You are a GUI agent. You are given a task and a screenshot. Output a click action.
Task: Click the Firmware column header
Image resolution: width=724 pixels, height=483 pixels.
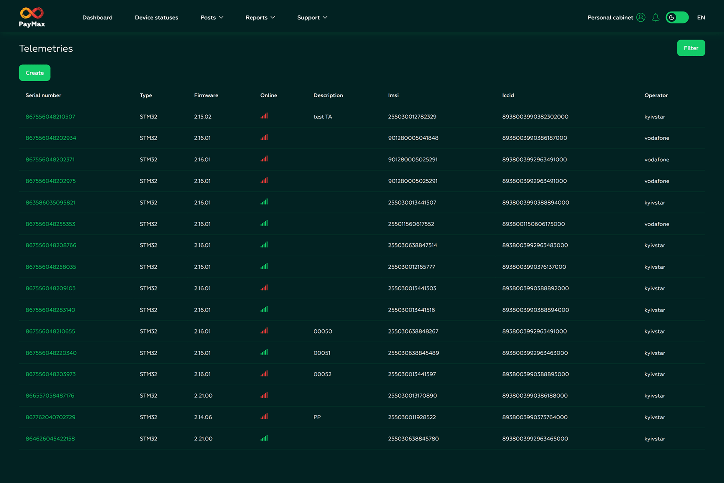(x=206, y=95)
